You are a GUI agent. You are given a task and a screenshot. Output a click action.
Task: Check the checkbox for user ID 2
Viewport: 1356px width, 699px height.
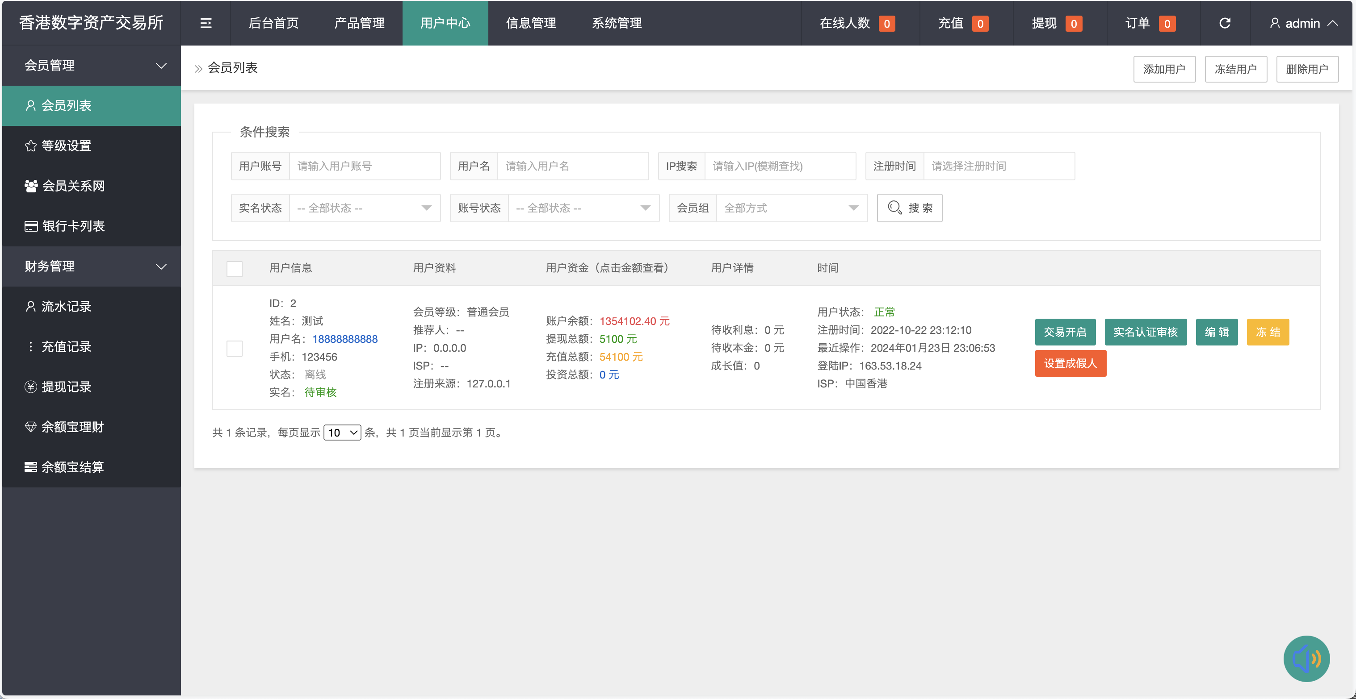tap(234, 348)
